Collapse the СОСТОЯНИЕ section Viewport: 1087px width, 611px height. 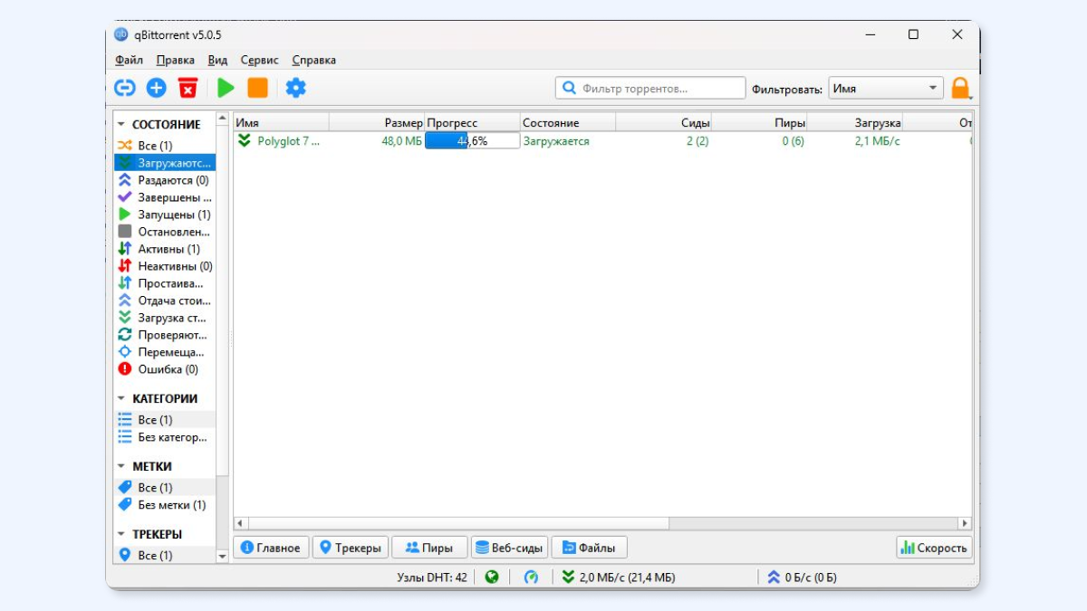[x=121, y=124]
